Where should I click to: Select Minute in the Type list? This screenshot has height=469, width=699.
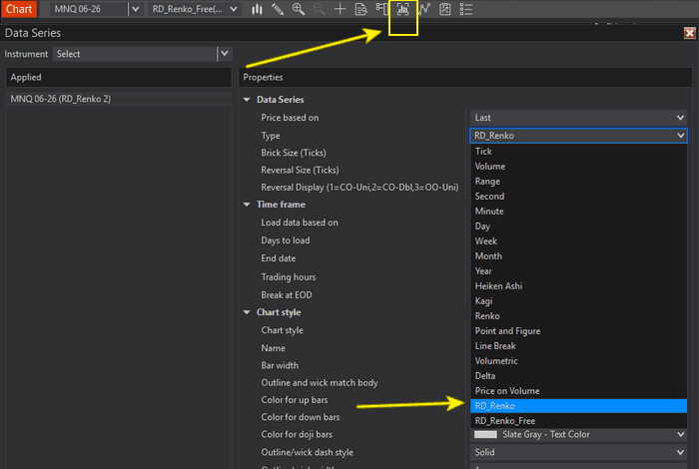point(578,212)
